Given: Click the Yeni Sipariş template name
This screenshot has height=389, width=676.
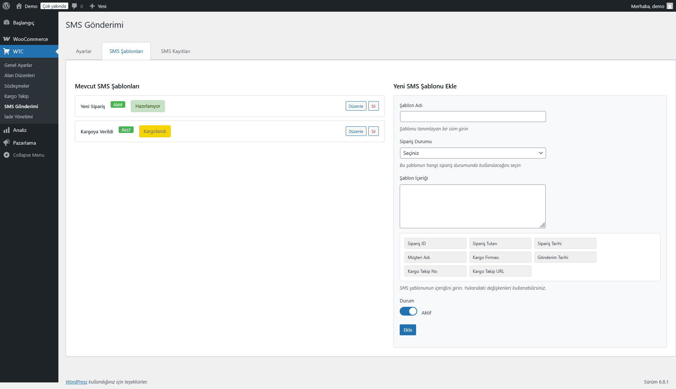Looking at the screenshot, I should tap(93, 106).
